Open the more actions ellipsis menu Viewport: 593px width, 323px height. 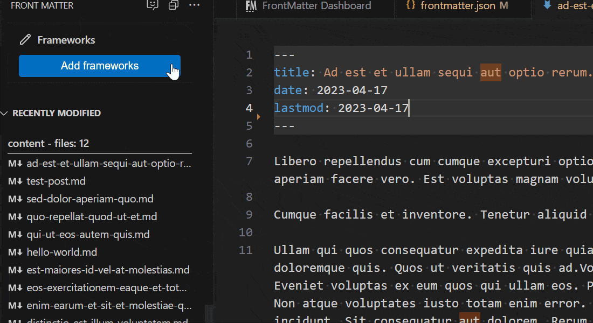coord(194,5)
